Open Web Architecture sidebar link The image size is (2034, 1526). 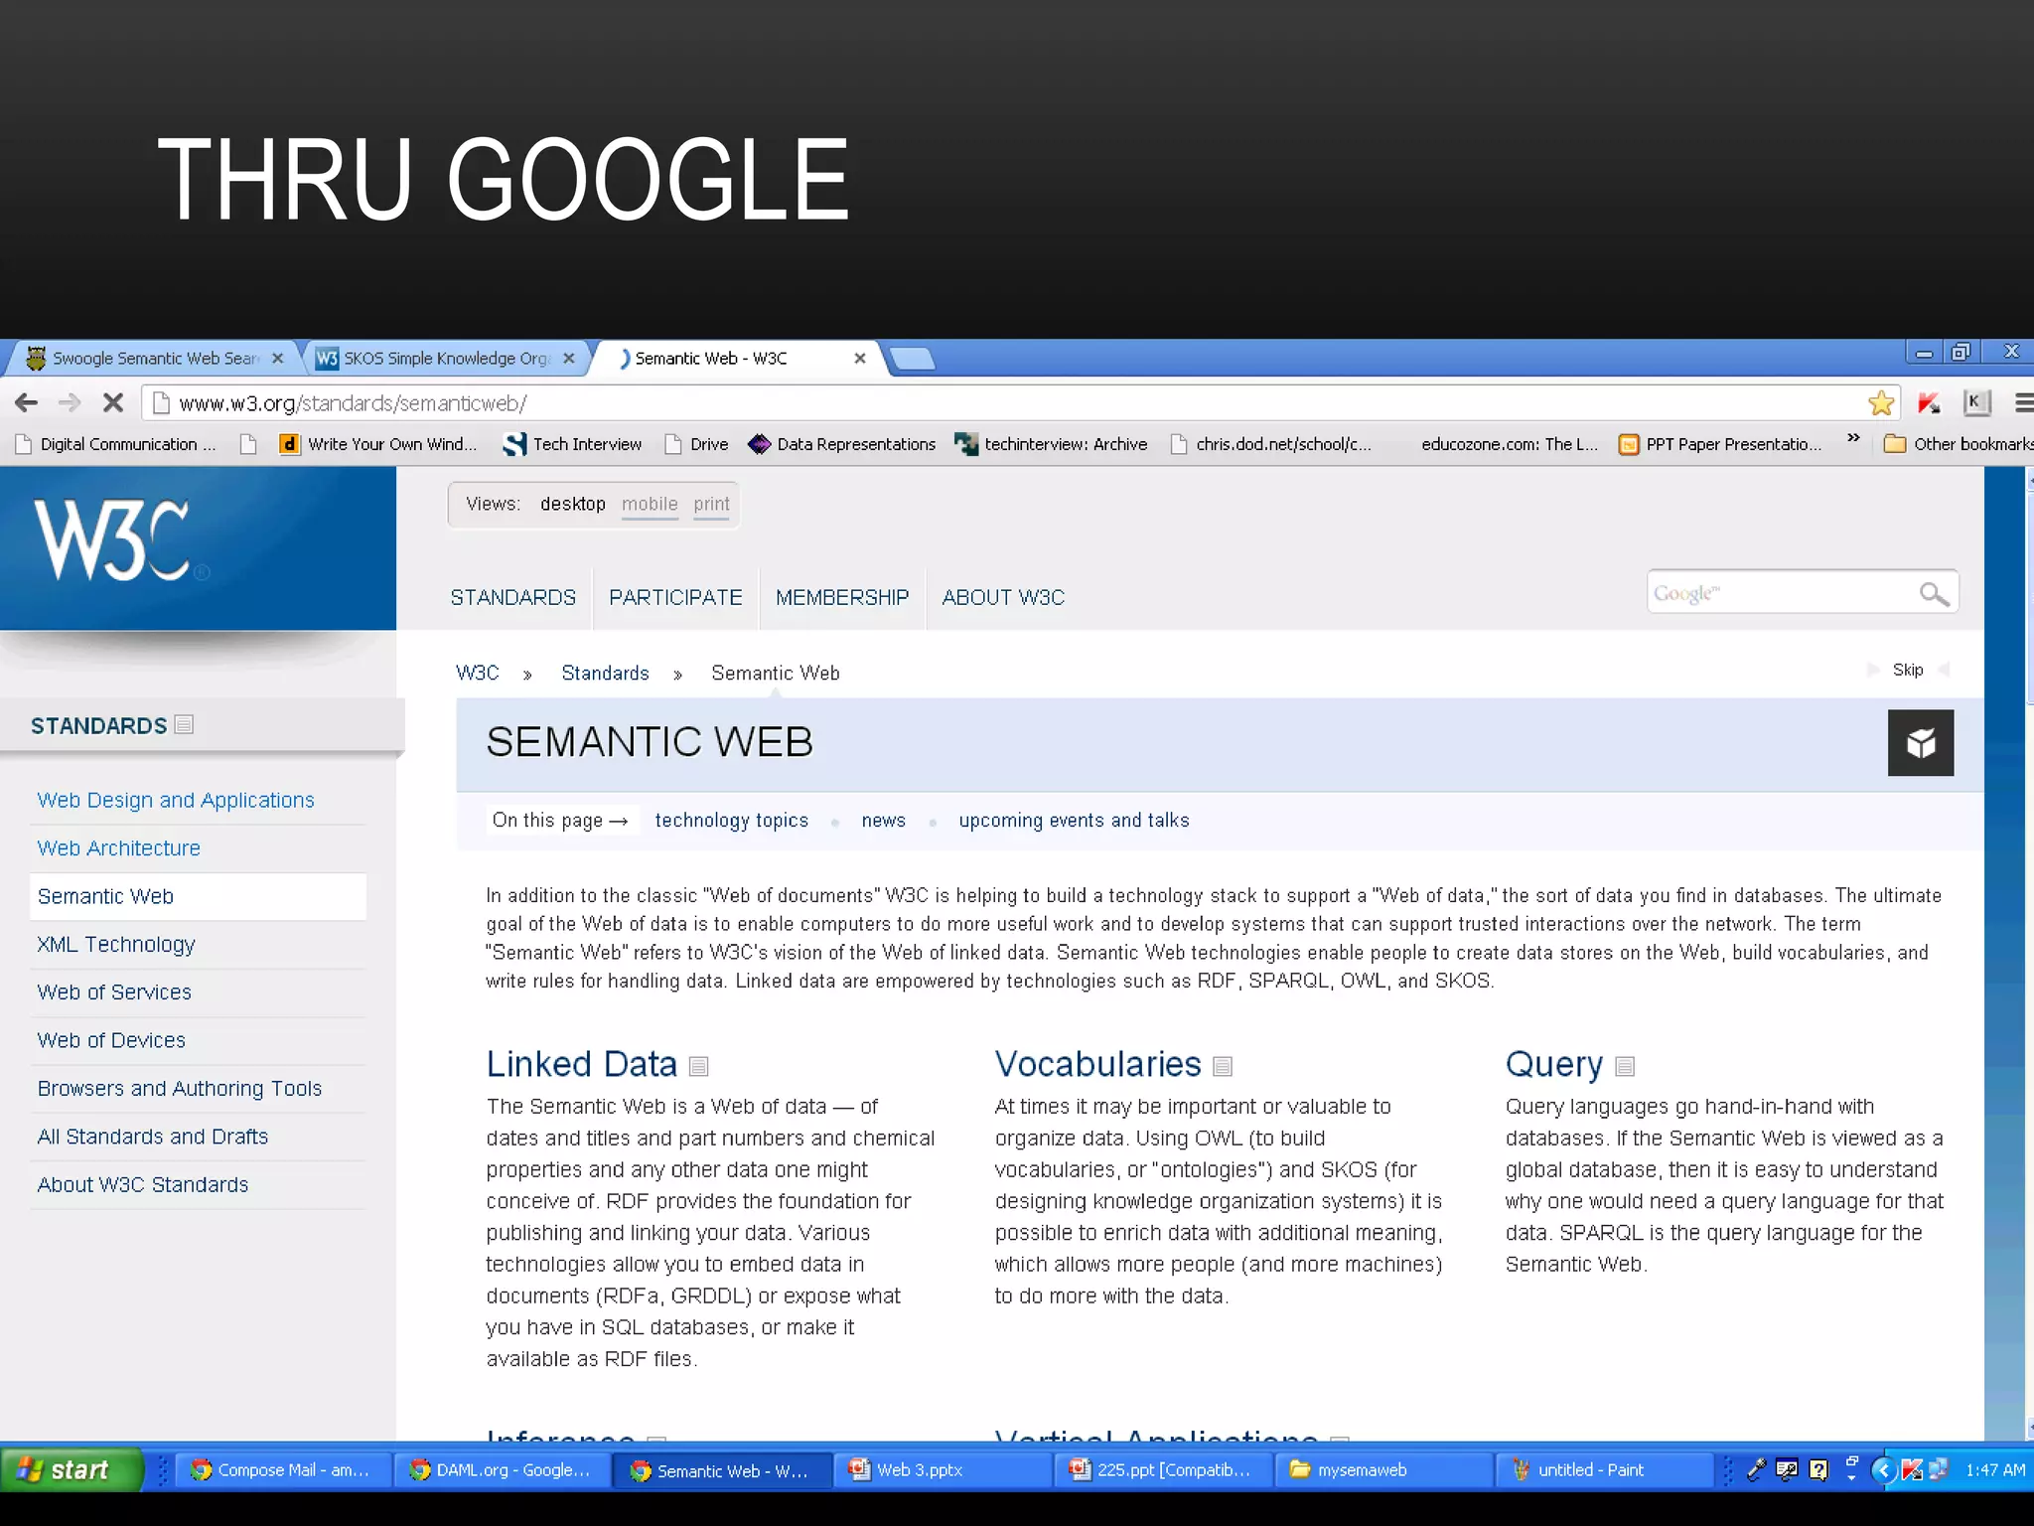(x=118, y=847)
